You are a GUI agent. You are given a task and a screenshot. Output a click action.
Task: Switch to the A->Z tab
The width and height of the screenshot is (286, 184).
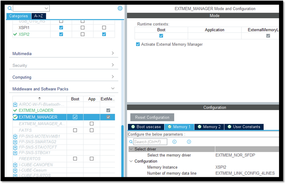[x=38, y=16]
